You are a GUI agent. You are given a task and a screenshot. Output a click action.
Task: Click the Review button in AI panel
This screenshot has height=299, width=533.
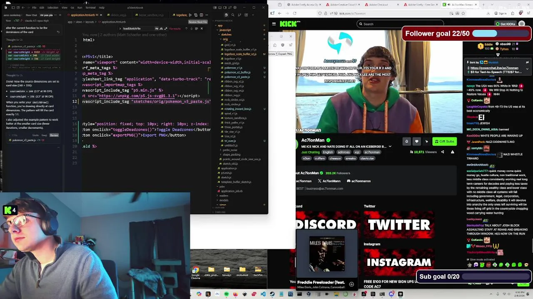54,135
